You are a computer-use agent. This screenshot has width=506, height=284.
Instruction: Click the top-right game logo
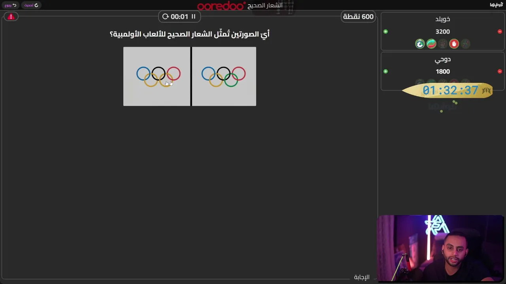click(496, 5)
